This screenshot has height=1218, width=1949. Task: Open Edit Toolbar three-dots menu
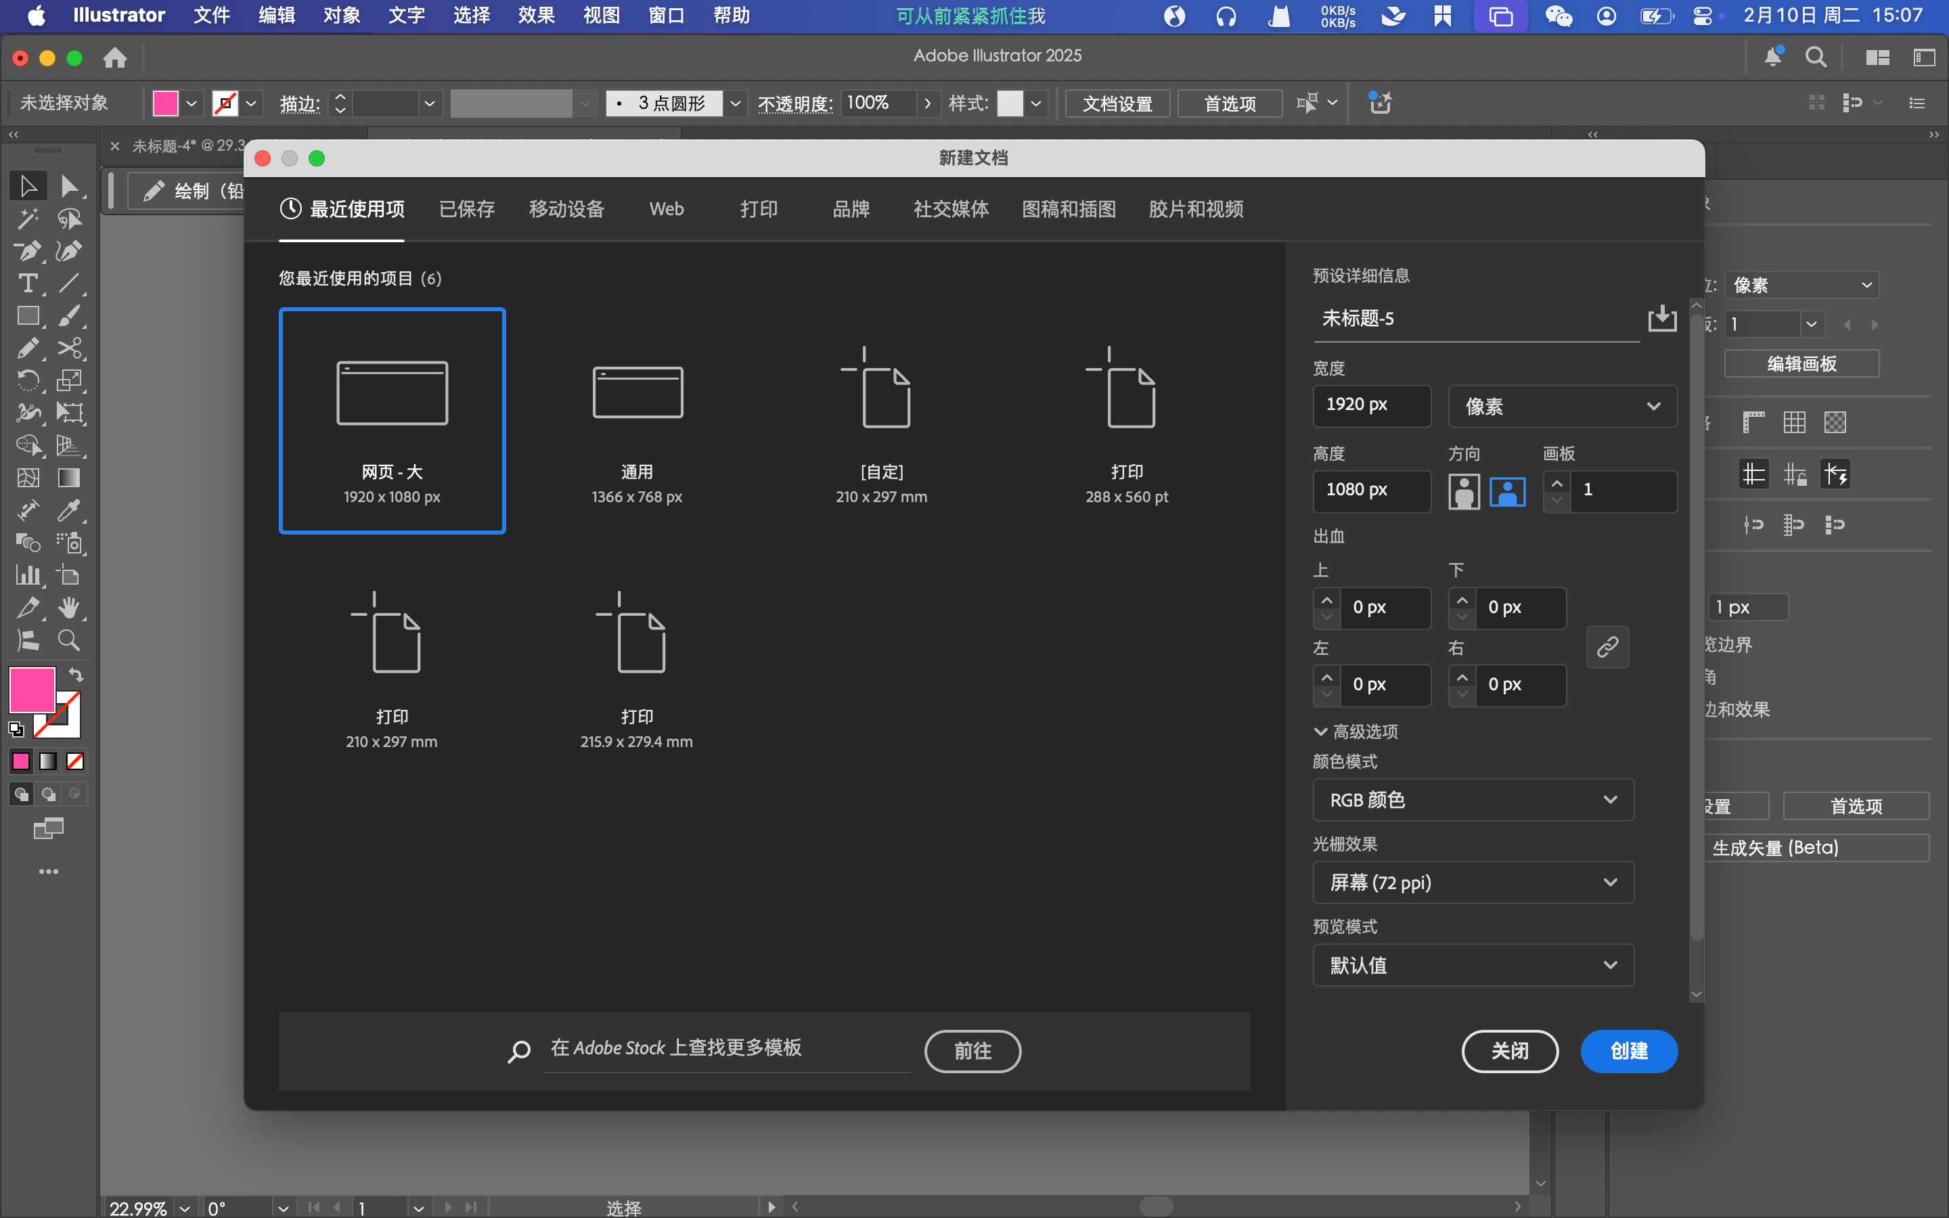click(48, 872)
